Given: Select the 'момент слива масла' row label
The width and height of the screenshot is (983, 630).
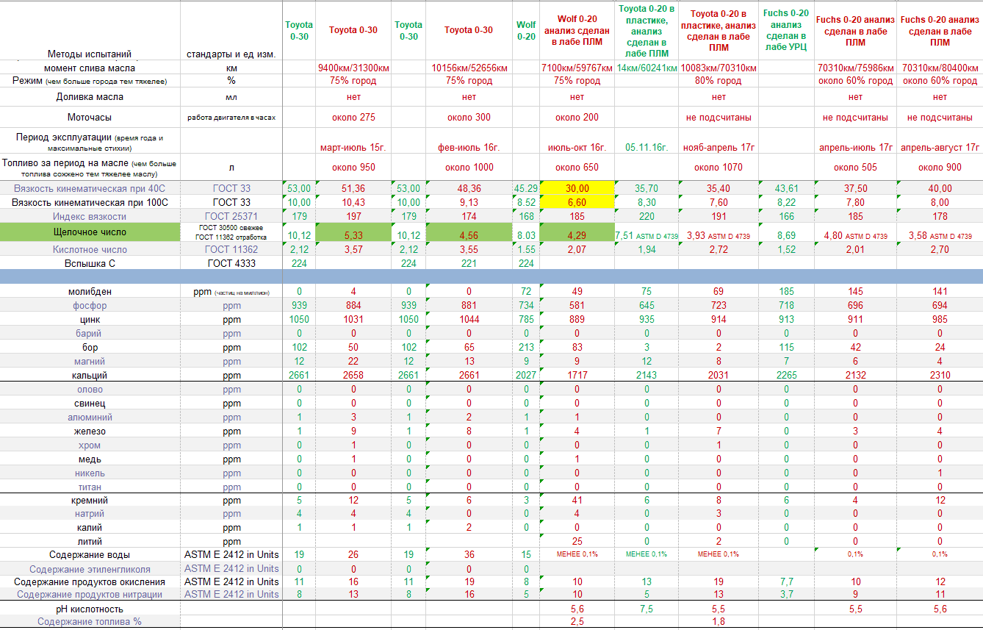Looking at the screenshot, I should point(90,68).
